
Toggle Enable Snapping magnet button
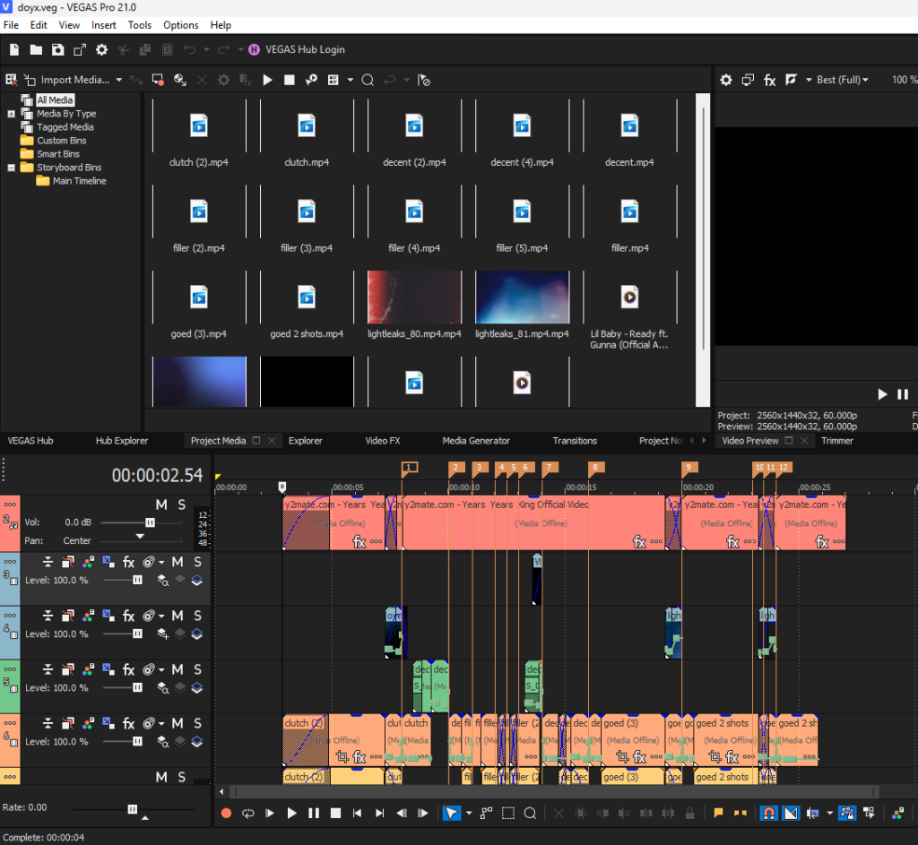(768, 813)
